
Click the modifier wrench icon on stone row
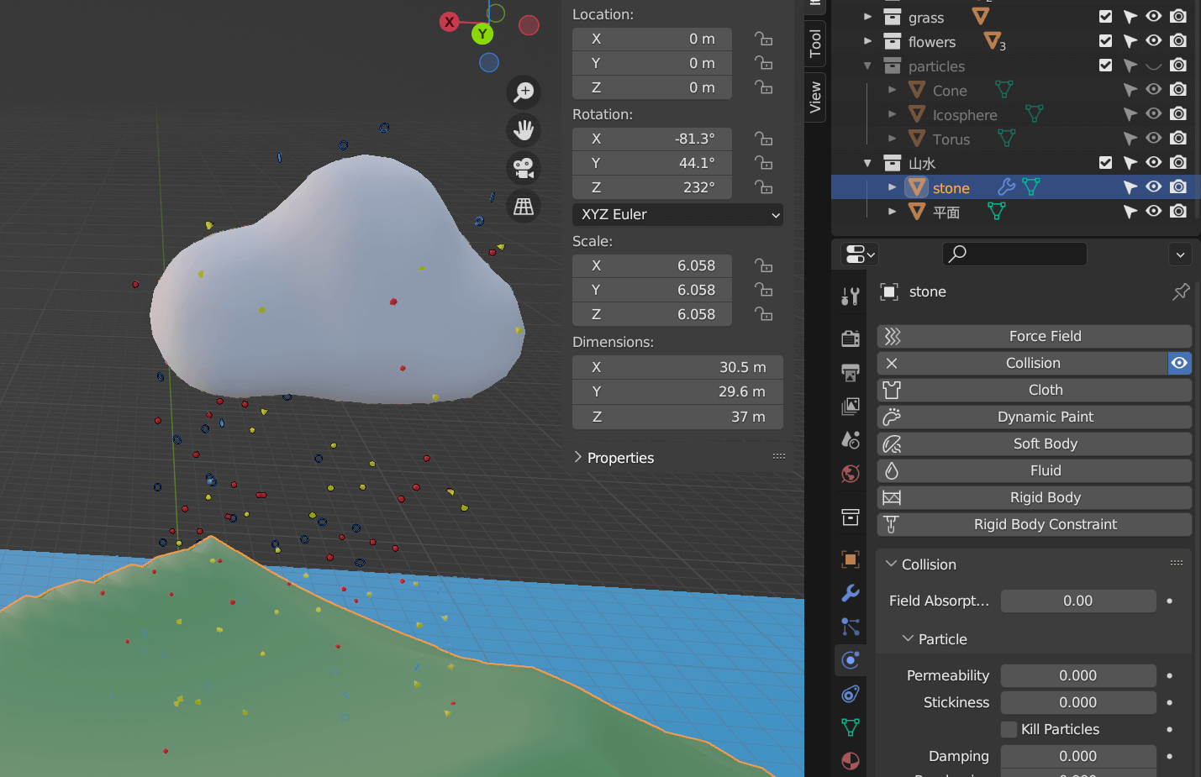click(x=1006, y=187)
